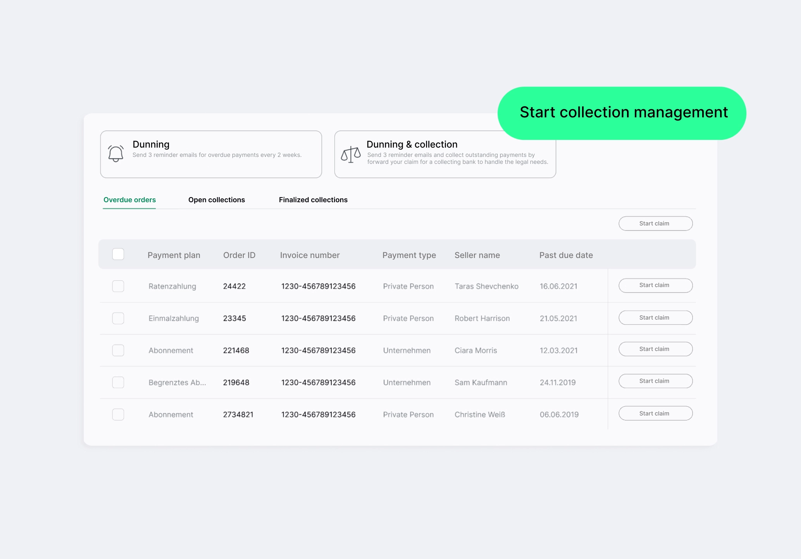
Task: Click the Payment plan column header
Action: coord(174,255)
